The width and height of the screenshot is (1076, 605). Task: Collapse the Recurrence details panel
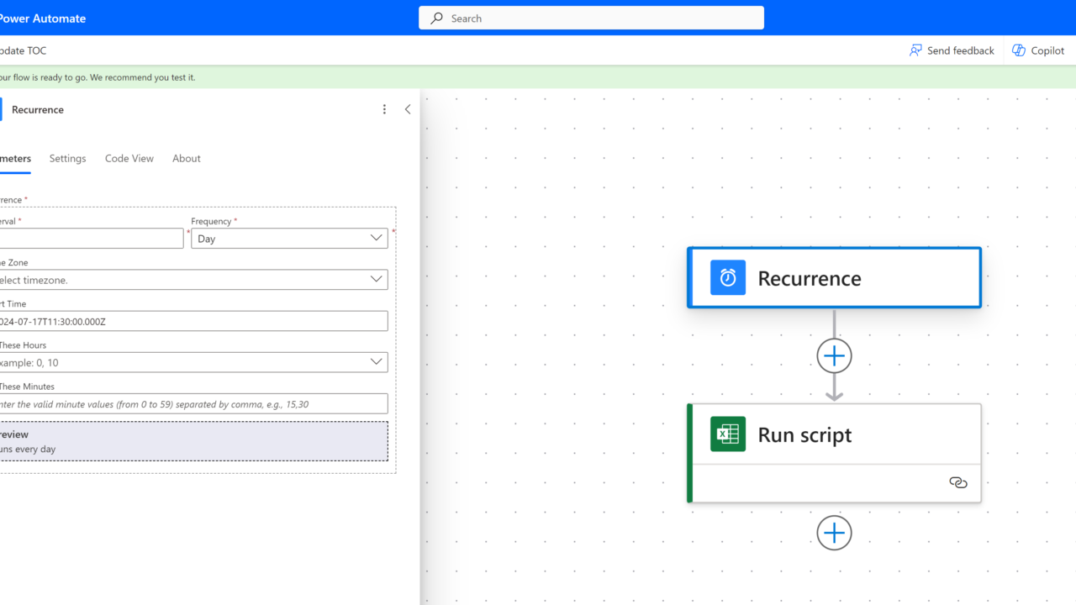[408, 109]
